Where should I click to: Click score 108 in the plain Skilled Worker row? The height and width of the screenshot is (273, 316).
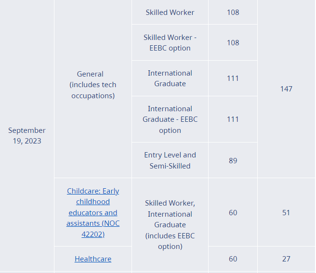coord(233,13)
